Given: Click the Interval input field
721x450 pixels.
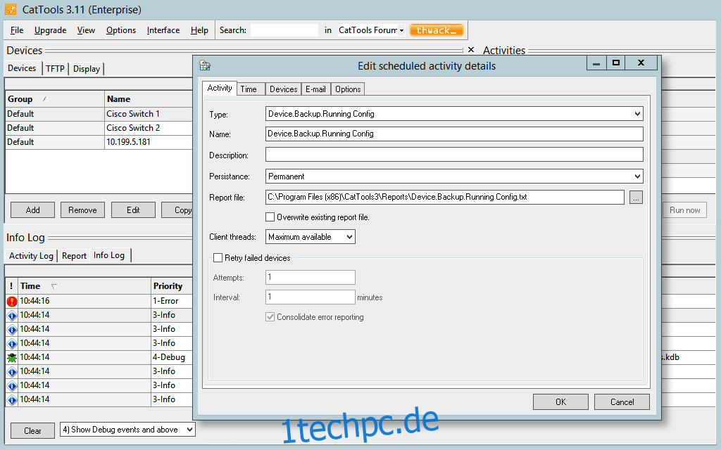Looking at the screenshot, I should point(311,297).
